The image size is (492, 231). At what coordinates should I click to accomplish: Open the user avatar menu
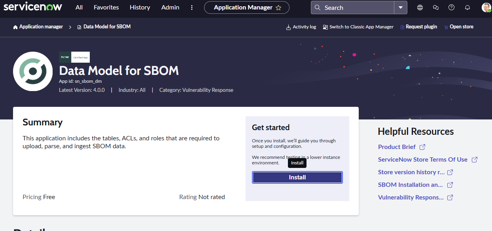pos(486,7)
